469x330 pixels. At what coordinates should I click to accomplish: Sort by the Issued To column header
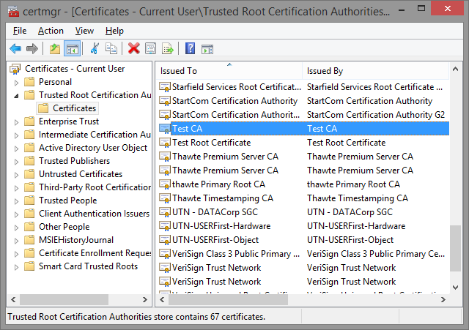pyautogui.click(x=229, y=71)
